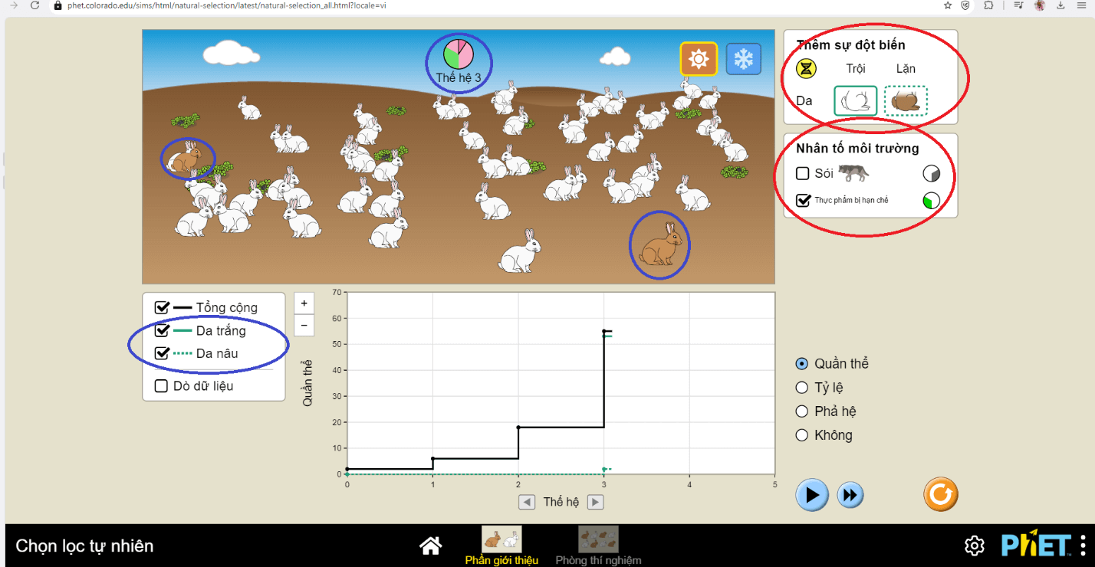The width and height of the screenshot is (1095, 567).
Task: Select white fur as dominant mutation
Action: [855, 101]
